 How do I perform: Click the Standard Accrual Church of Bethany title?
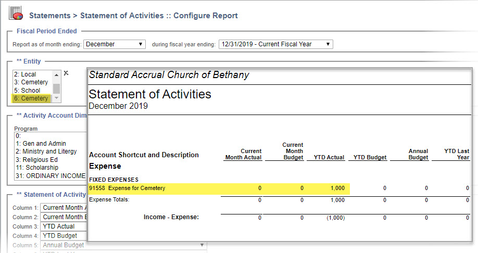(x=169, y=75)
